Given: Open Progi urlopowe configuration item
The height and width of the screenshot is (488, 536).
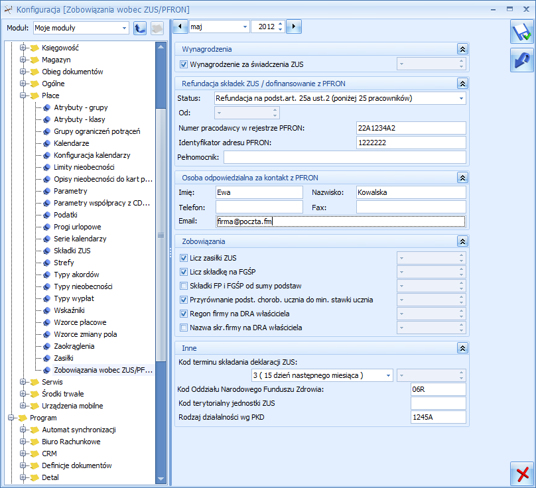Looking at the screenshot, I should pos(77,227).
